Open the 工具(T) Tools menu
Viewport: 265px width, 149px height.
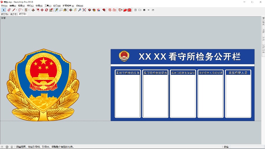point(48,6)
